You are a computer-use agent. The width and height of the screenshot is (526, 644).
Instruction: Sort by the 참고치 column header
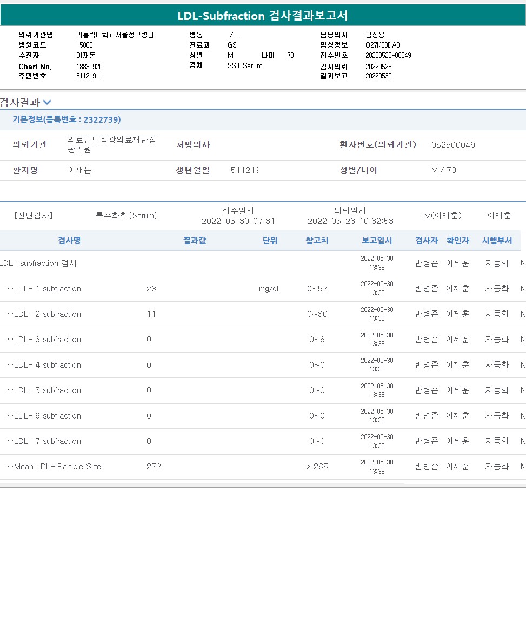[317, 241]
